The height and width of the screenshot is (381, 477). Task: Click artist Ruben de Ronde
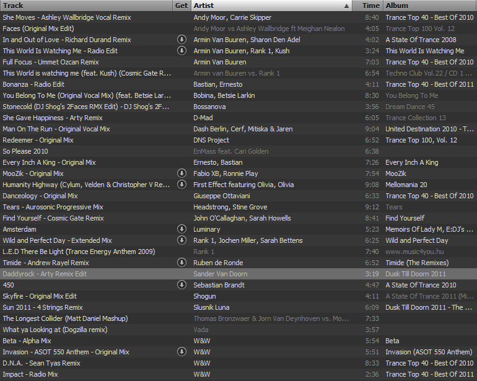coord(218,263)
